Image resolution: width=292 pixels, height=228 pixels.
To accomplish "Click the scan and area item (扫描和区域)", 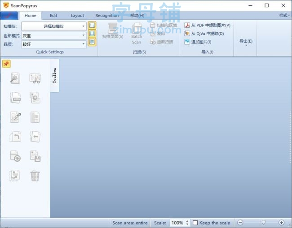I will 164,25.
